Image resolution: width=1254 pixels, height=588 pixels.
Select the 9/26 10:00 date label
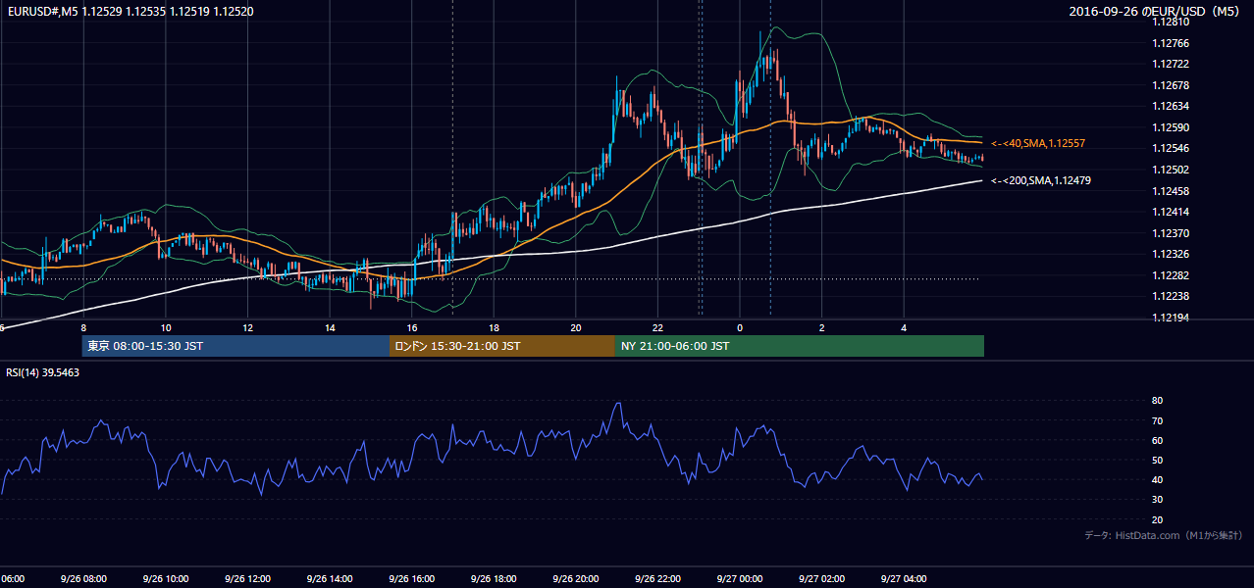click(165, 579)
